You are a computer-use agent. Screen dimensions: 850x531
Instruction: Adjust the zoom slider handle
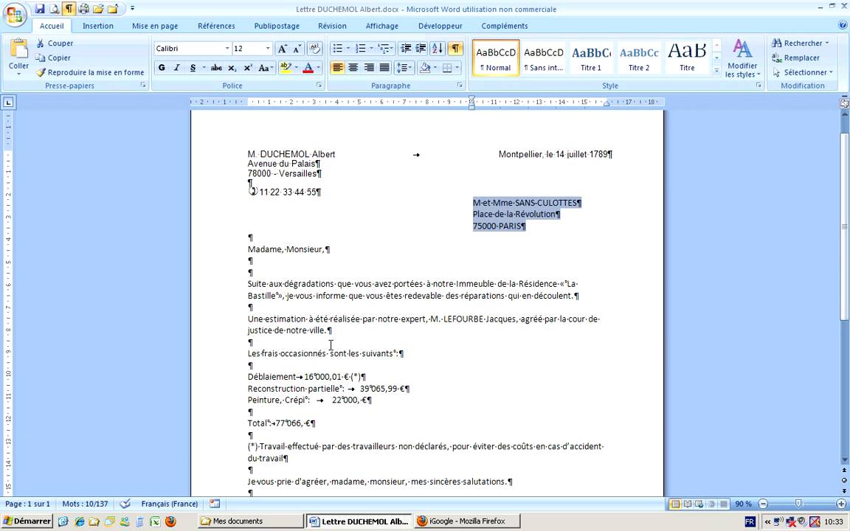pyautogui.click(x=798, y=504)
